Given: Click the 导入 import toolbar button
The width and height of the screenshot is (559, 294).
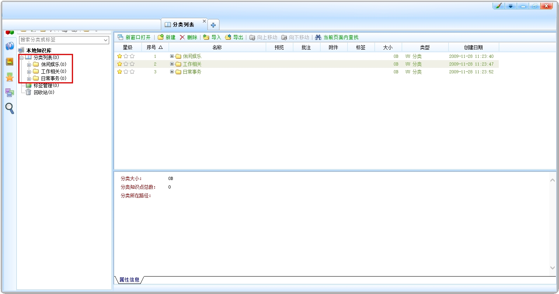Looking at the screenshot, I should pyautogui.click(x=212, y=37).
